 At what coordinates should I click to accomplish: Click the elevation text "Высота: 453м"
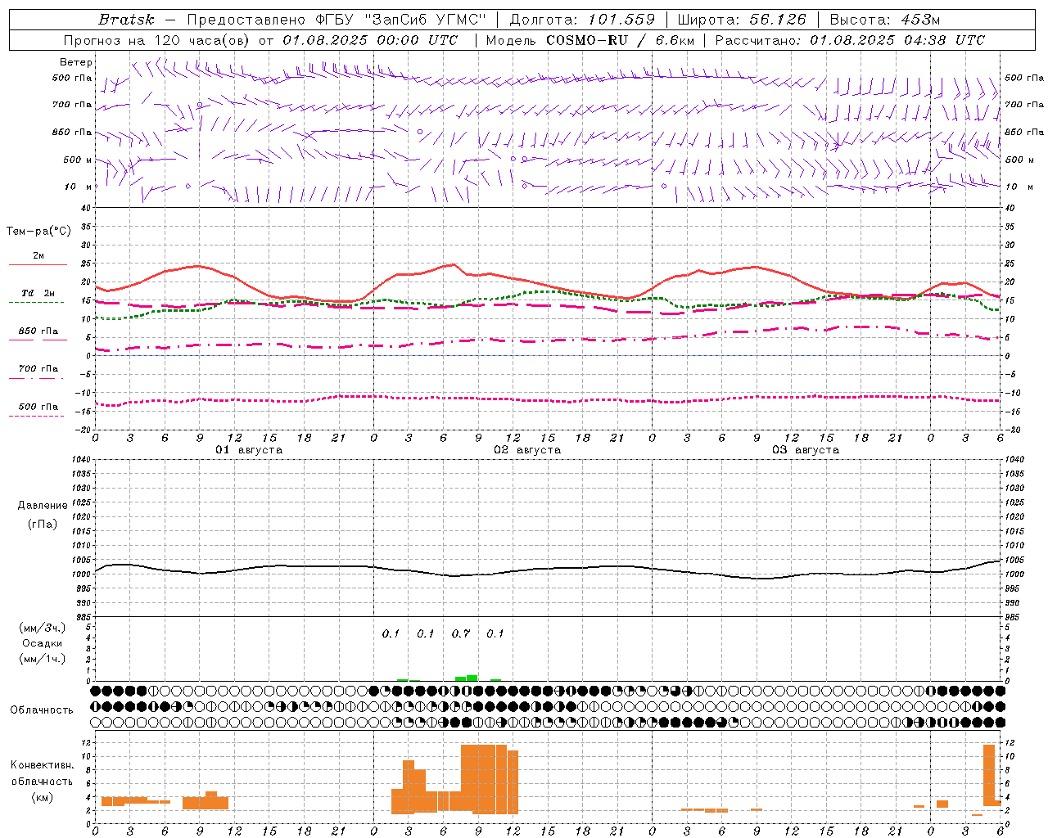885,20
